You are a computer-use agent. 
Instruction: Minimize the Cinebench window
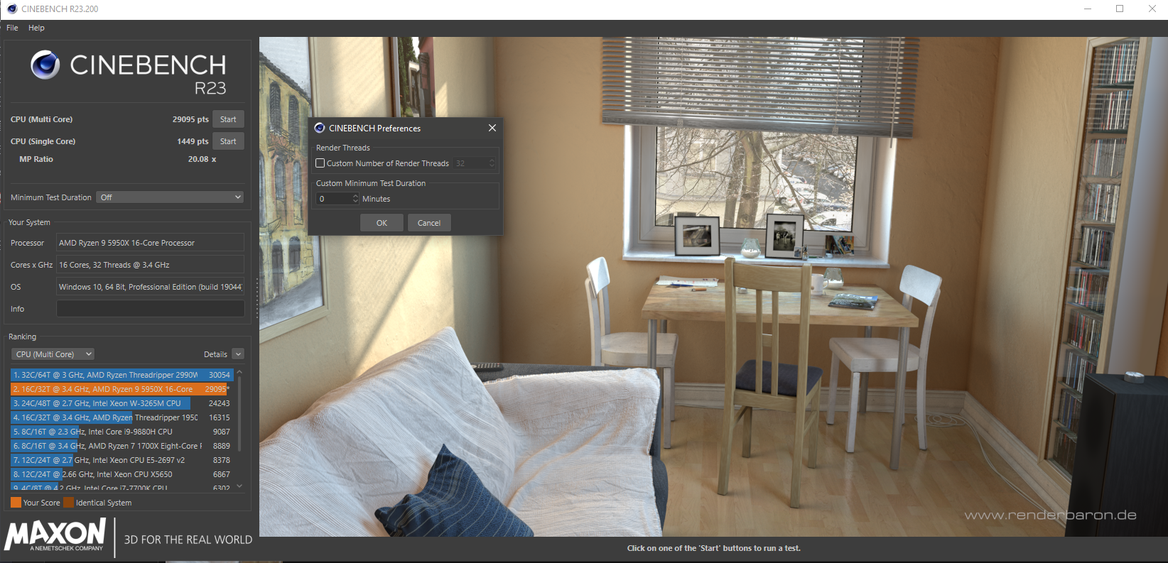coord(1087,9)
